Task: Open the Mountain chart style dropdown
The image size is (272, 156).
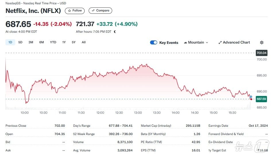Action: pos(196,42)
